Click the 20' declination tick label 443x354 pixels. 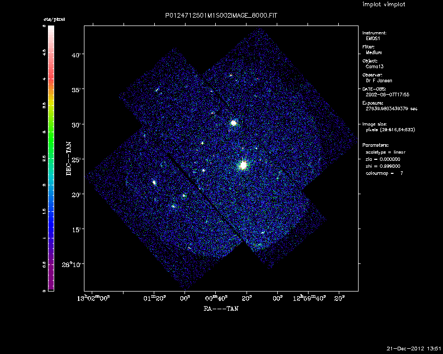76,195
